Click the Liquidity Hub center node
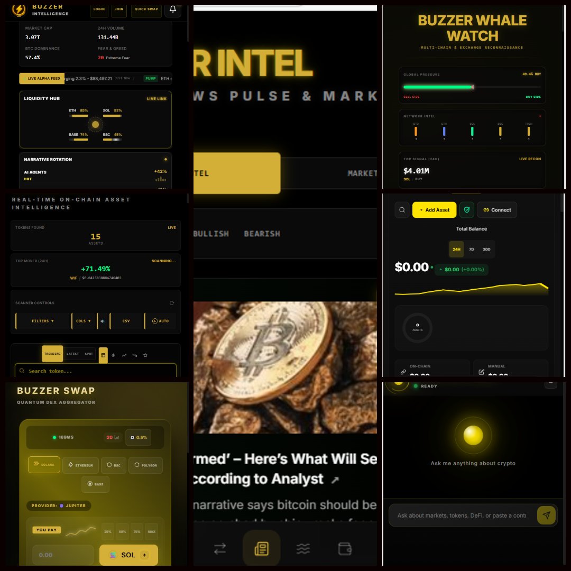Viewport: 571px width, 571px height. pos(95,125)
